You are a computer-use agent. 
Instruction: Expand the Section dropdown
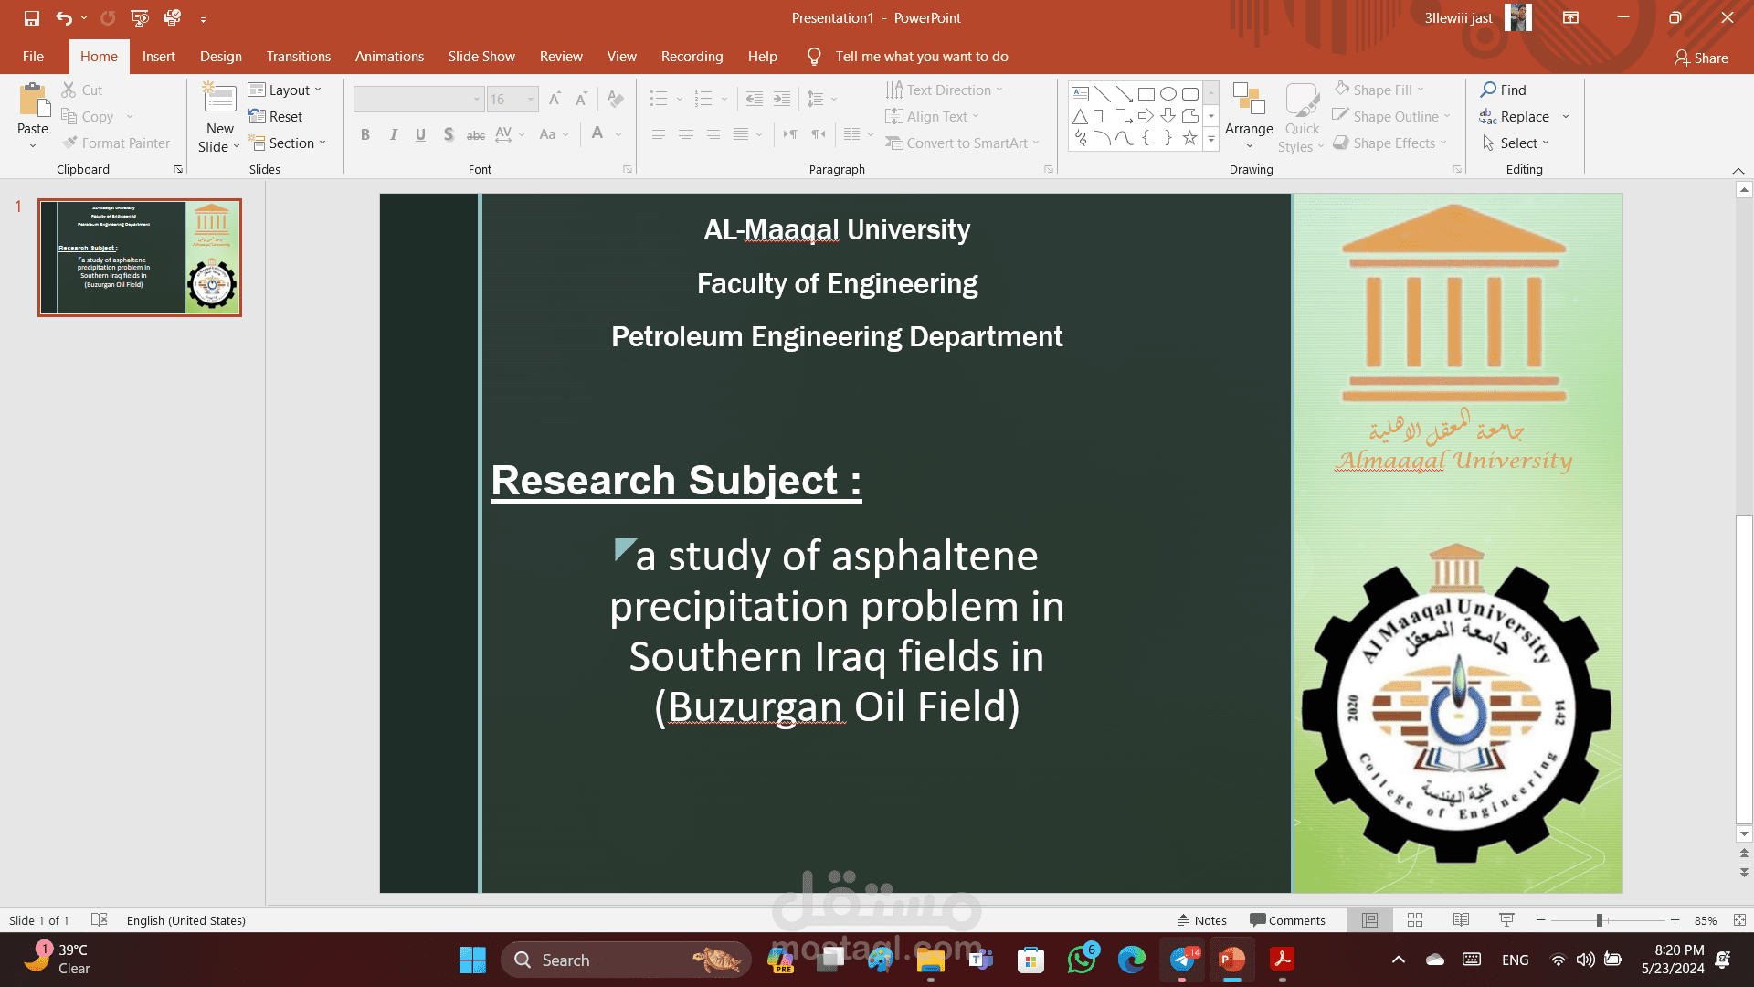pos(287,143)
